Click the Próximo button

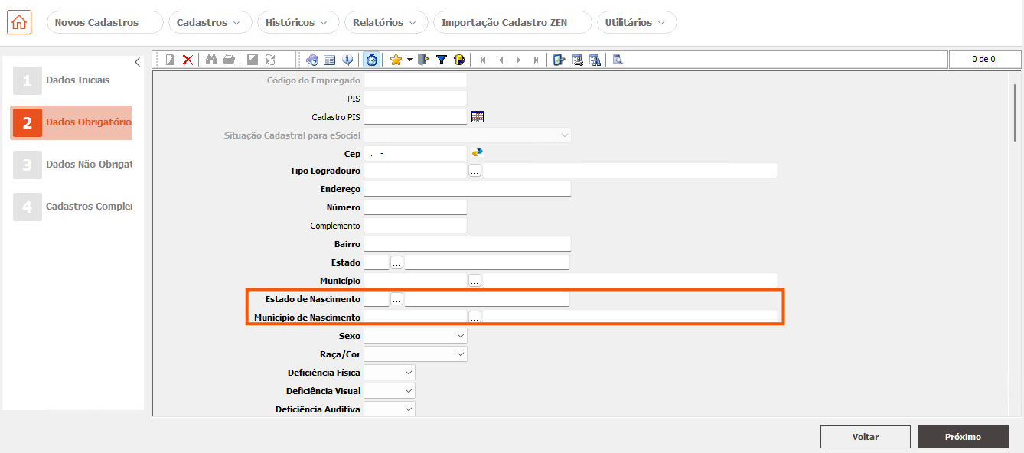tap(964, 437)
